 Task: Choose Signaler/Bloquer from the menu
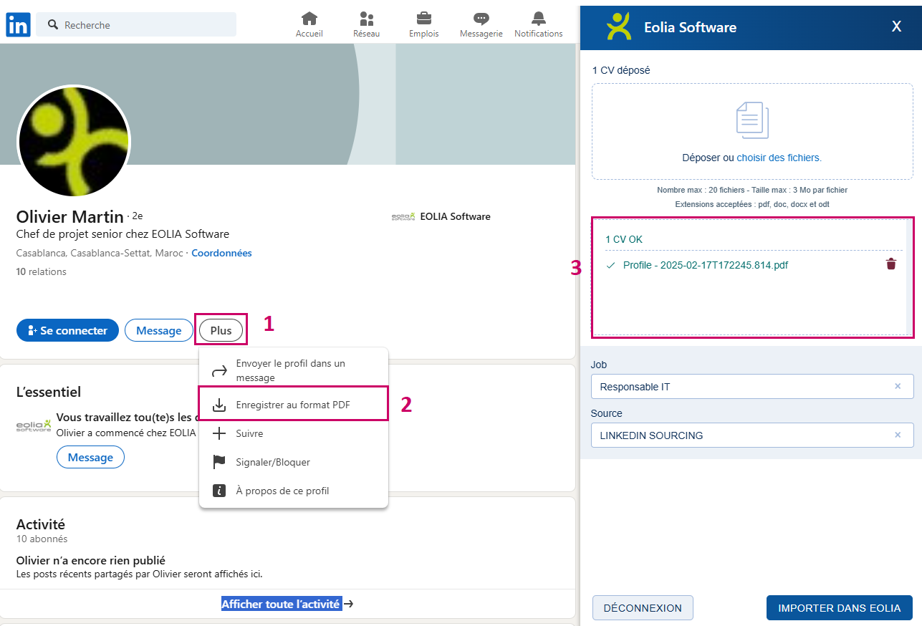click(x=273, y=463)
